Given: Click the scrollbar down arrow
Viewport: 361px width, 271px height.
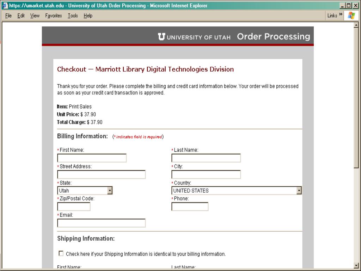Looking at the screenshot, I should pyautogui.click(x=356, y=265).
